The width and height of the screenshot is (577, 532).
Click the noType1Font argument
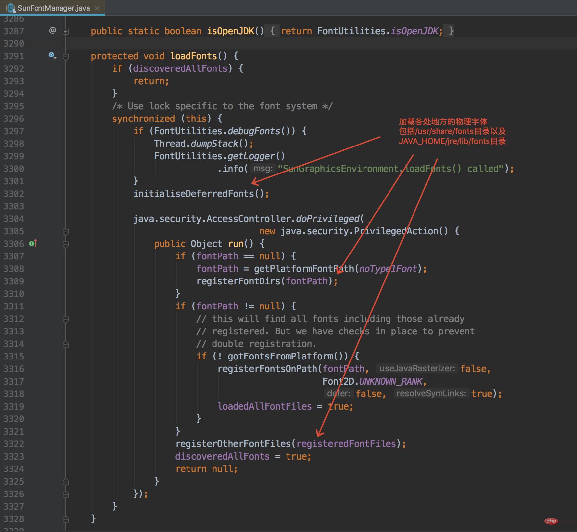[x=388, y=269]
